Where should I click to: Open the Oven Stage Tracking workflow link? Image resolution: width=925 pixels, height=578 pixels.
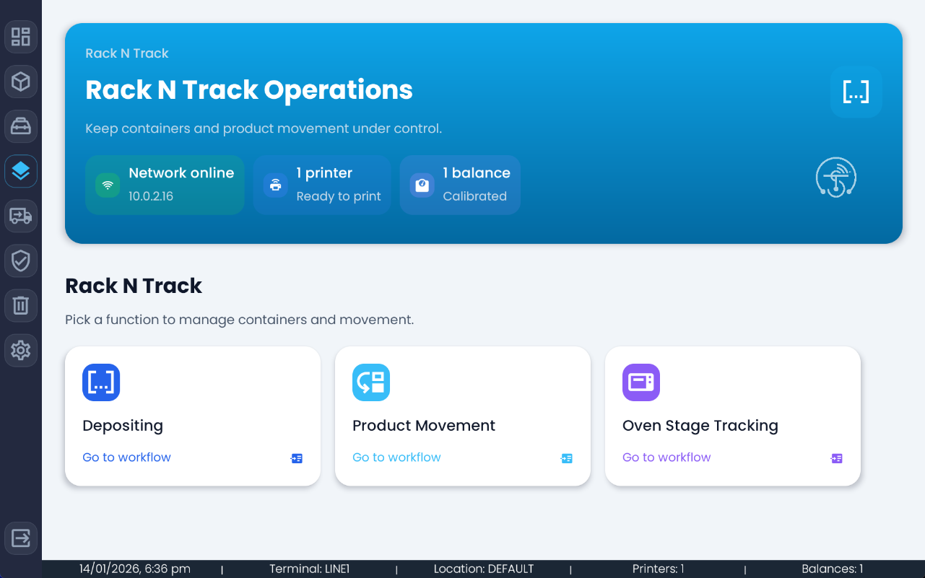(x=666, y=457)
